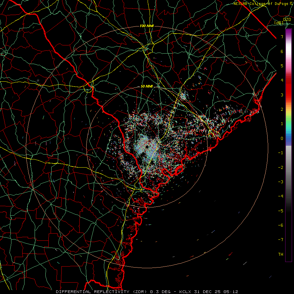
Task: Click the "2" value on the dB scale
Action: coord(282,109)
